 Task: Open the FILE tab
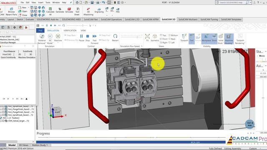(40, 30)
